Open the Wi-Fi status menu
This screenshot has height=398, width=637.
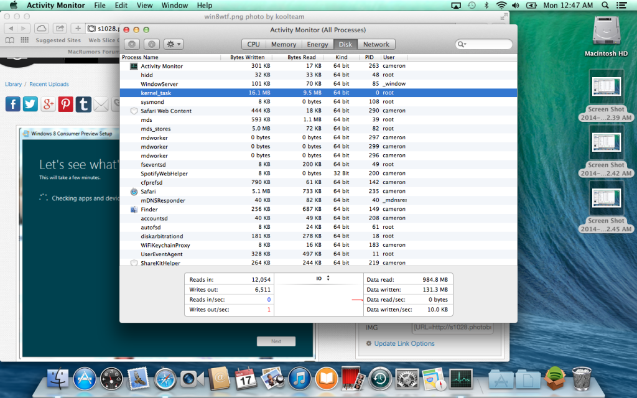(x=501, y=5)
